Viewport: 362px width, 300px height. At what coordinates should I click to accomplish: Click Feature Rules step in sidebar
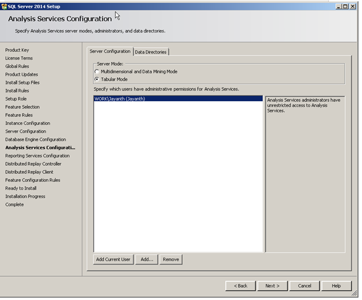point(19,115)
